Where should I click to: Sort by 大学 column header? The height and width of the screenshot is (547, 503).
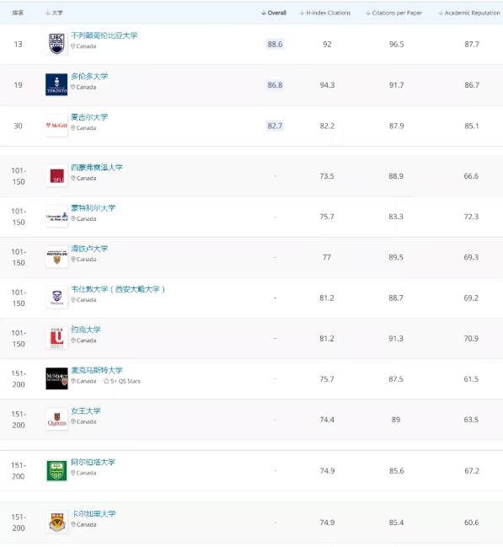[54, 13]
